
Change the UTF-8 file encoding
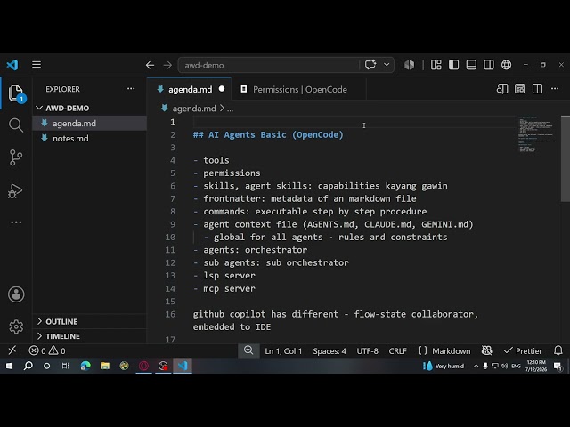367,351
